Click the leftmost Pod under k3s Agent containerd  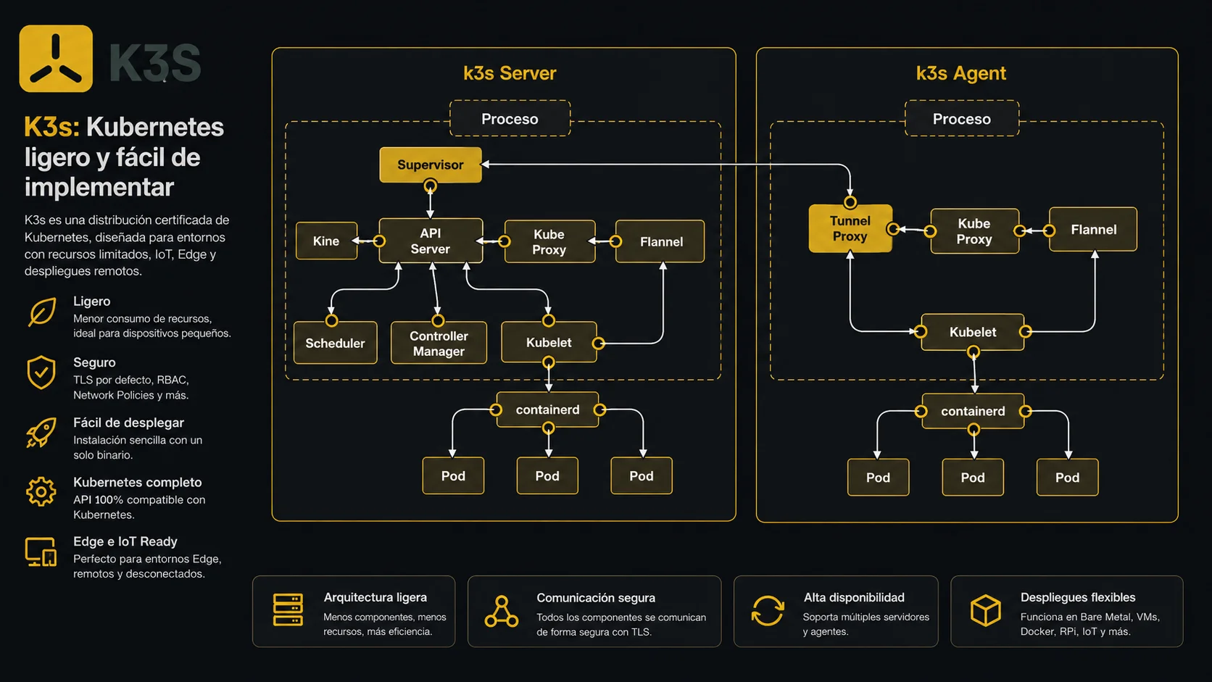[879, 477]
